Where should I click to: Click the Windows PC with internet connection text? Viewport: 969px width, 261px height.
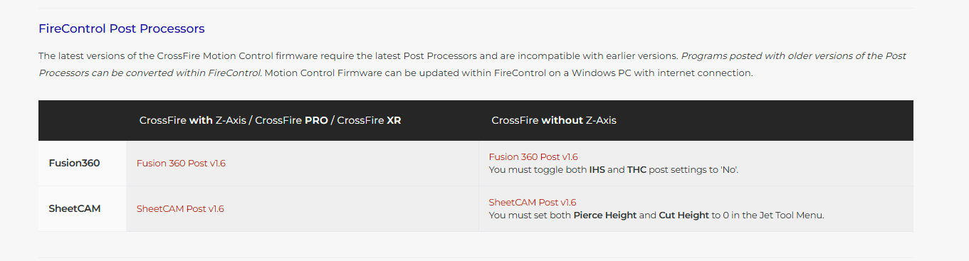tap(663, 73)
